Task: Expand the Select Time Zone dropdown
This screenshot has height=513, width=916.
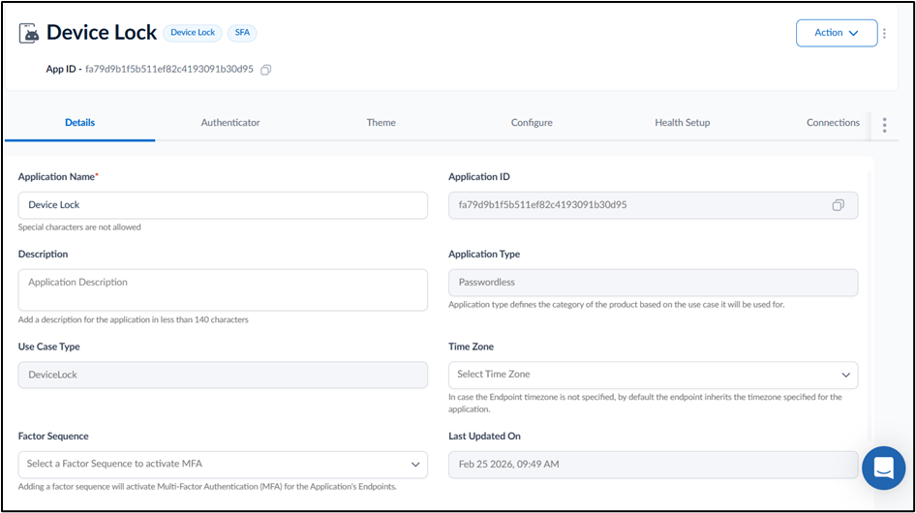Action: pos(653,375)
